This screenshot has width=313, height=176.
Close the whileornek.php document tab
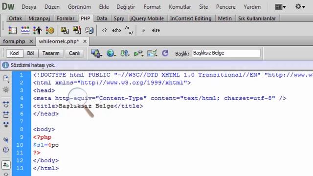(85, 42)
